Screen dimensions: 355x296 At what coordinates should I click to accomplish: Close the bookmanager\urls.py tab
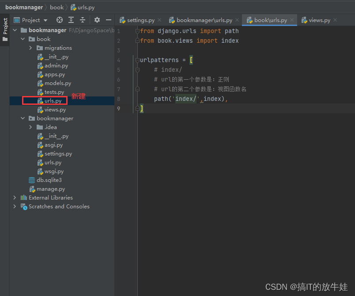pyautogui.click(x=237, y=20)
